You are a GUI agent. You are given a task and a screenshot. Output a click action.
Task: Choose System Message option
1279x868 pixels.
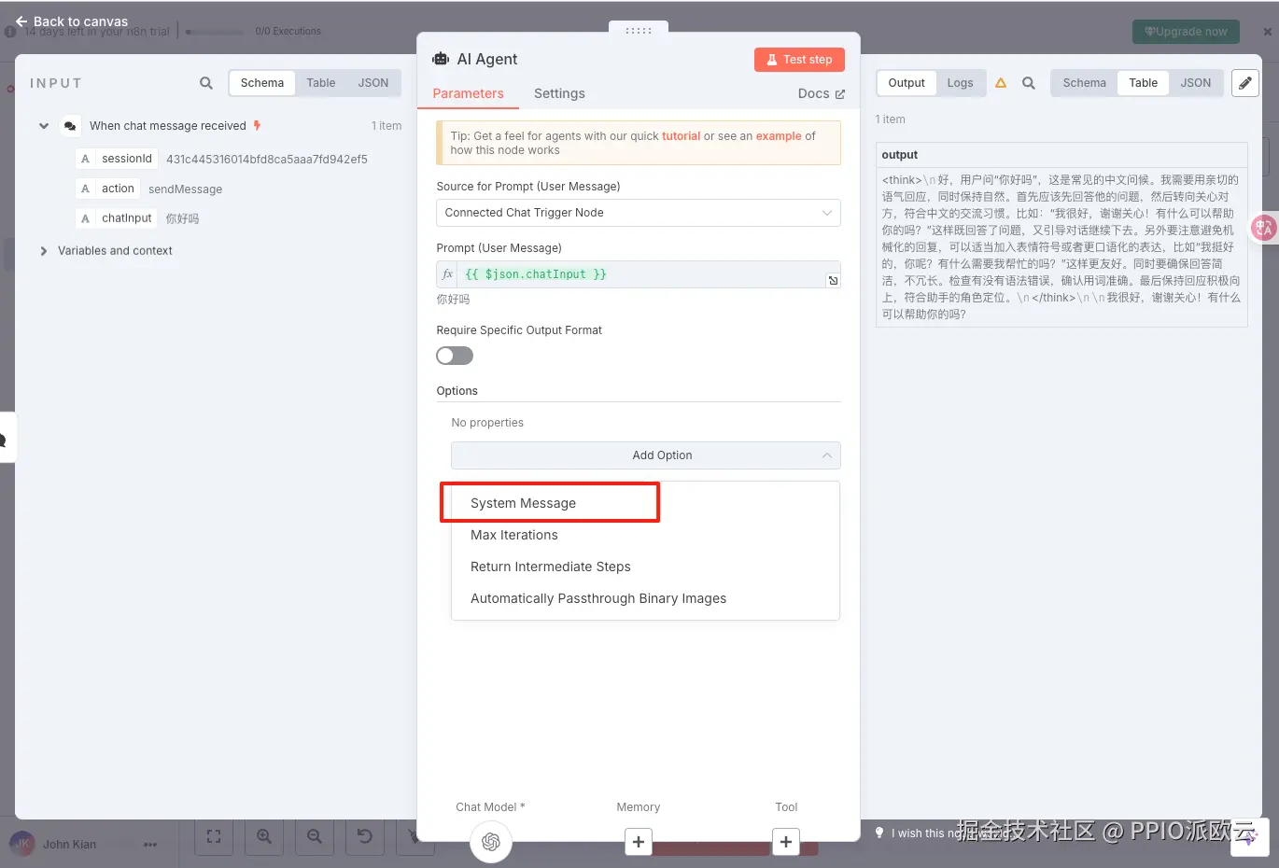645,503
